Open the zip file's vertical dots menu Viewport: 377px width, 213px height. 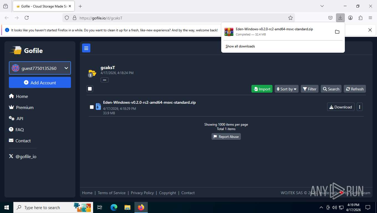[360, 107]
